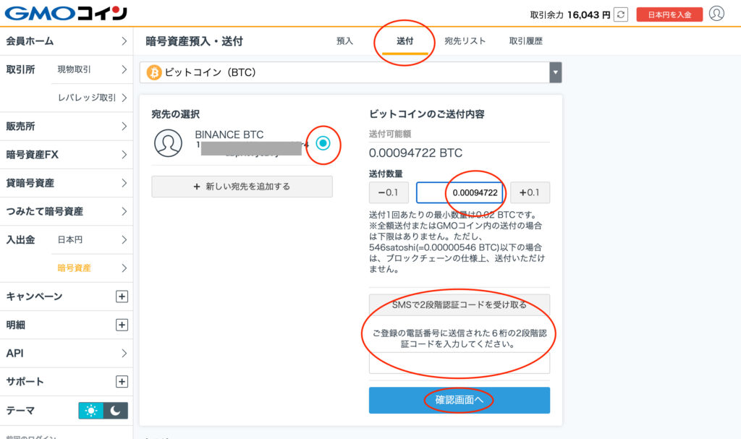Switch to the 宛先リスト tab

pyautogui.click(x=465, y=41)
